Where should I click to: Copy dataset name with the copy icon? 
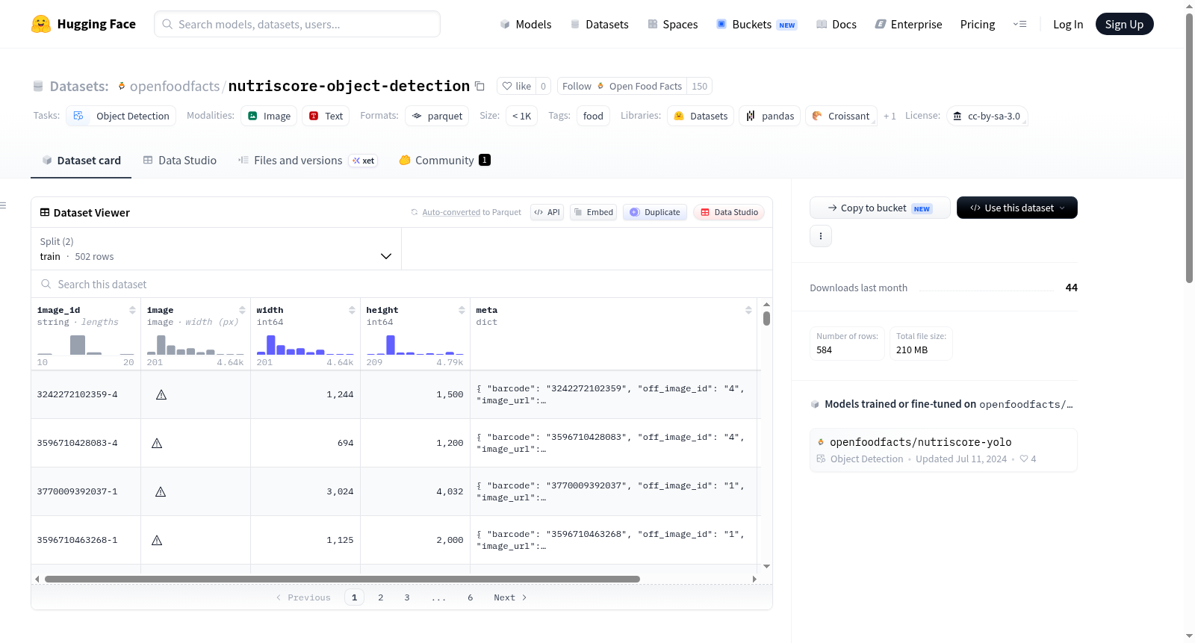[479, 86]
